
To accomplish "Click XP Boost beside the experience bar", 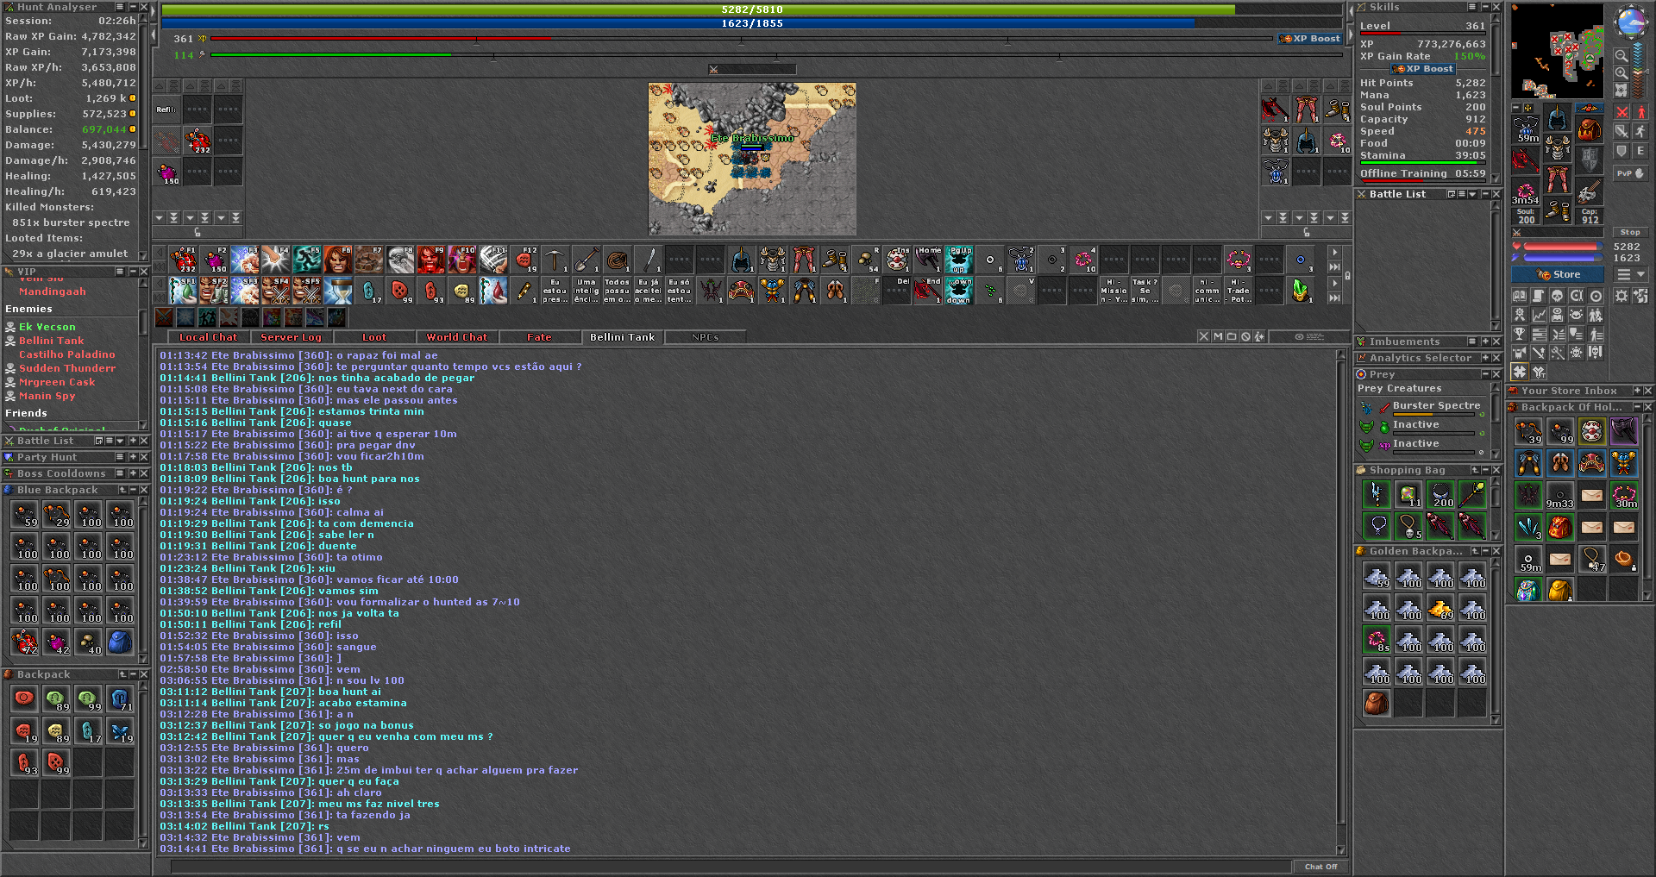I will (1310, 39).
